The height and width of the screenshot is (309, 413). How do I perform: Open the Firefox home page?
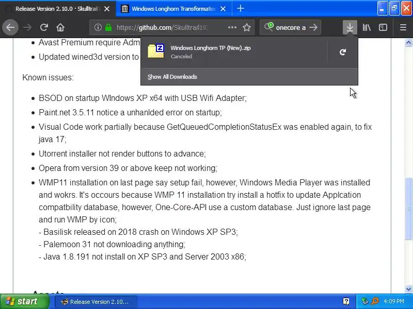point(60,27)
